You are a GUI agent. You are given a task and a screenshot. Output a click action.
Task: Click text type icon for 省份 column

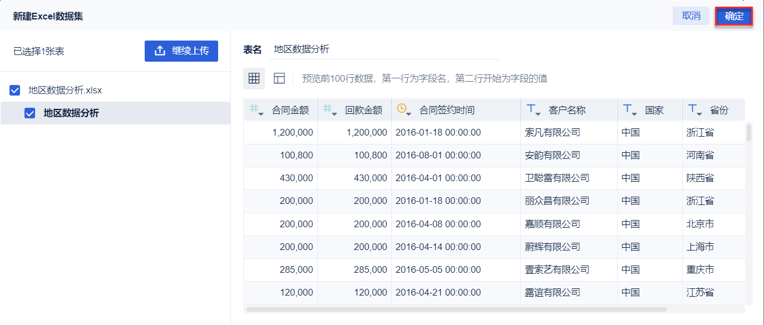click(694, 110)
